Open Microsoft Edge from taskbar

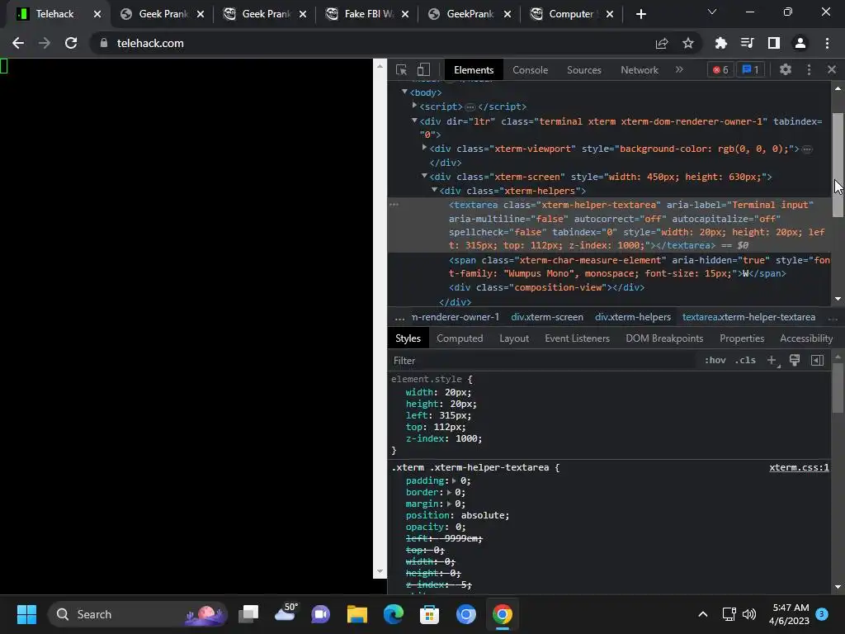[x=393, y=614]
